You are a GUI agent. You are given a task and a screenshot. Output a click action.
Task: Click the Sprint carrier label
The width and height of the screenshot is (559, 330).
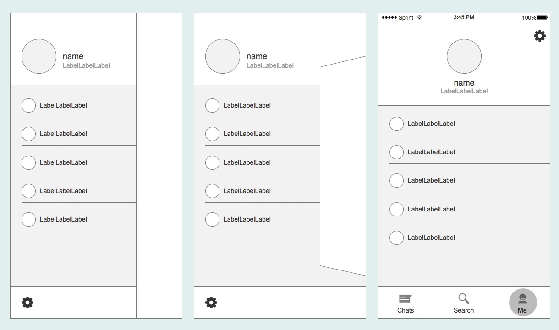[x=406, y=18]
